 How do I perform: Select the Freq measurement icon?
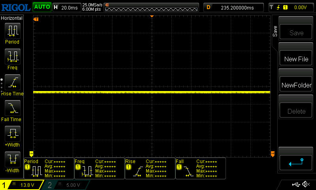coord(12,57)
